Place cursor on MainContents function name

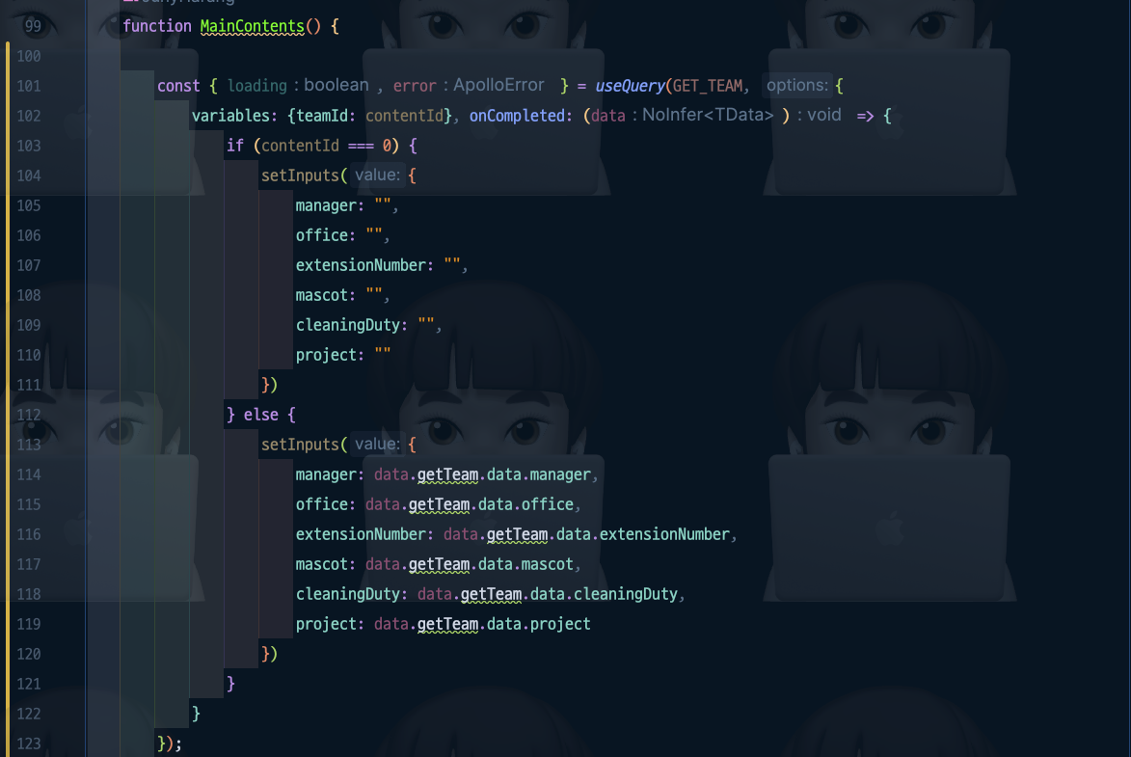click(x=252, y=26)
